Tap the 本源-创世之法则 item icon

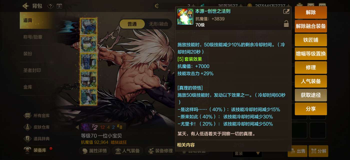coord(185,16)
